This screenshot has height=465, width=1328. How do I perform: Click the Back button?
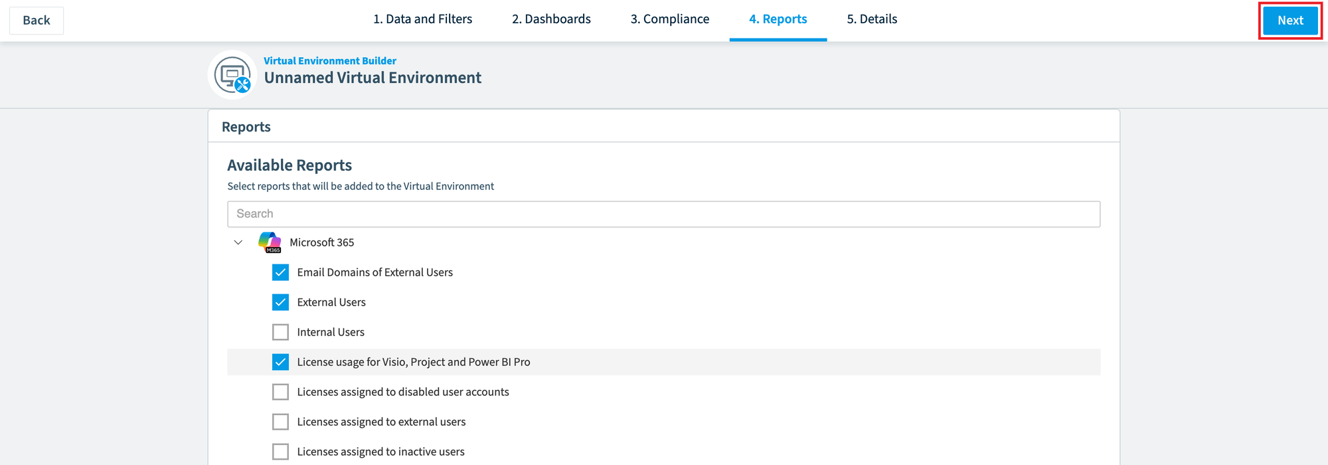point(37,21)
